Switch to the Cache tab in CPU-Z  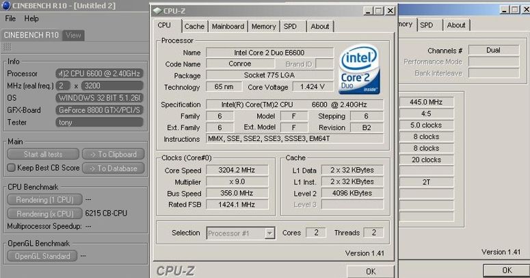(x=194, y=26)
